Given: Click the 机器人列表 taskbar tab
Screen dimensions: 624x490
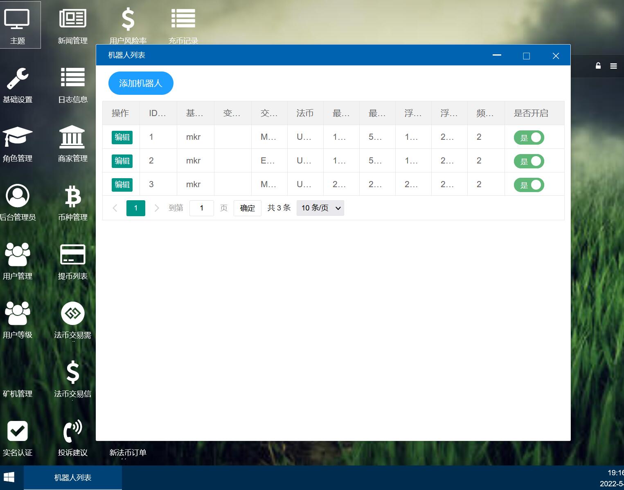Looking at the screenshot, I should click(x=73, y=477).
